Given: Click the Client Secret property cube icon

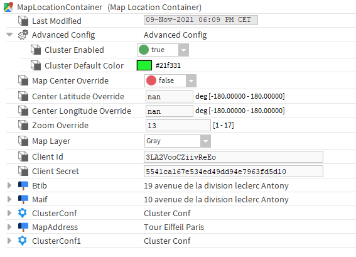Looking at the screenshot, I should click(23, 171).
